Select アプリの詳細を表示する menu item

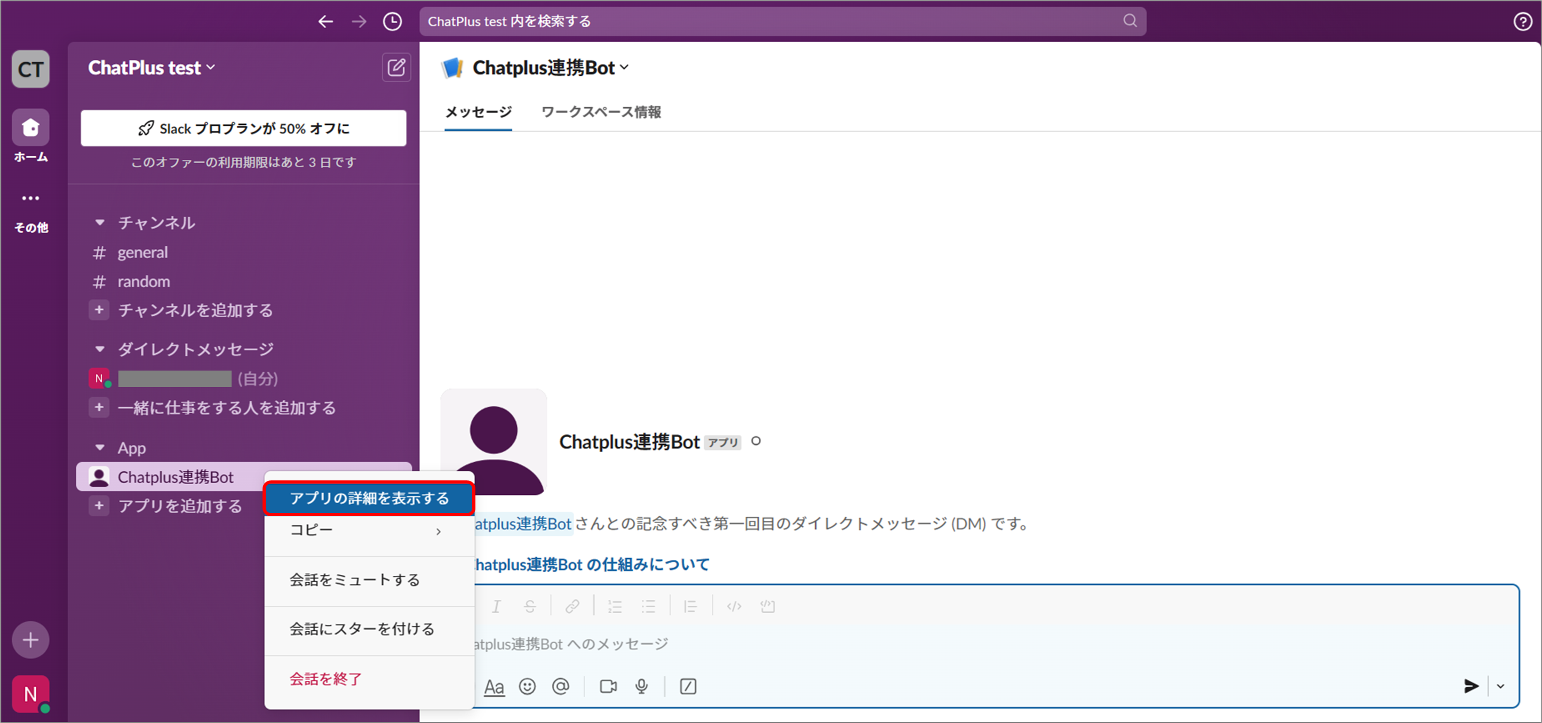(x=369, y=497)
